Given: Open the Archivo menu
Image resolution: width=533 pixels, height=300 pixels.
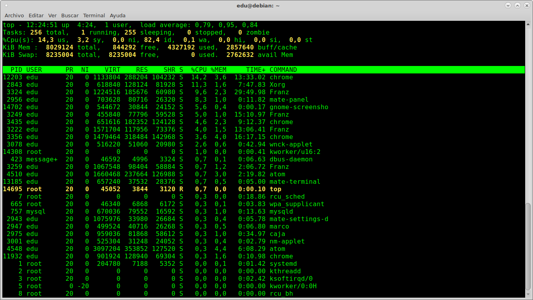Looking at the screenshot, I should click(x=14, y=15).
